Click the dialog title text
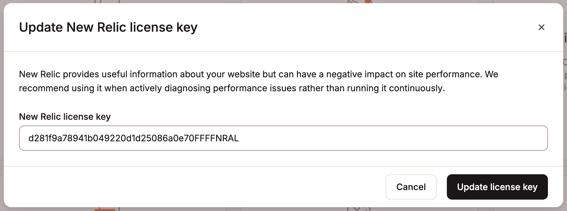The image size is (567, 211). (x=108, y=27)
